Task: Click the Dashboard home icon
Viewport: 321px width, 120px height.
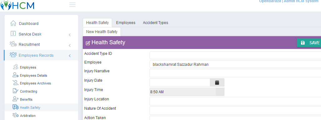Action: tap(13, 23)
